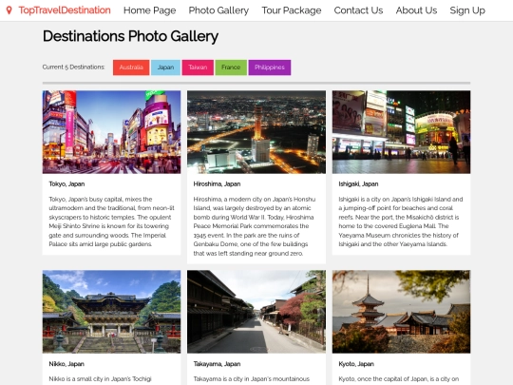Viewport: 513px width, 385px height.
Task: Open the Hiroshima night skyline photo
Action: tap(256, 132)
